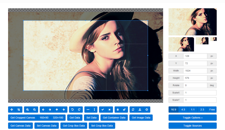Click the Get Data button
This screenshot has height=130, width=225.
pos(75,118)
